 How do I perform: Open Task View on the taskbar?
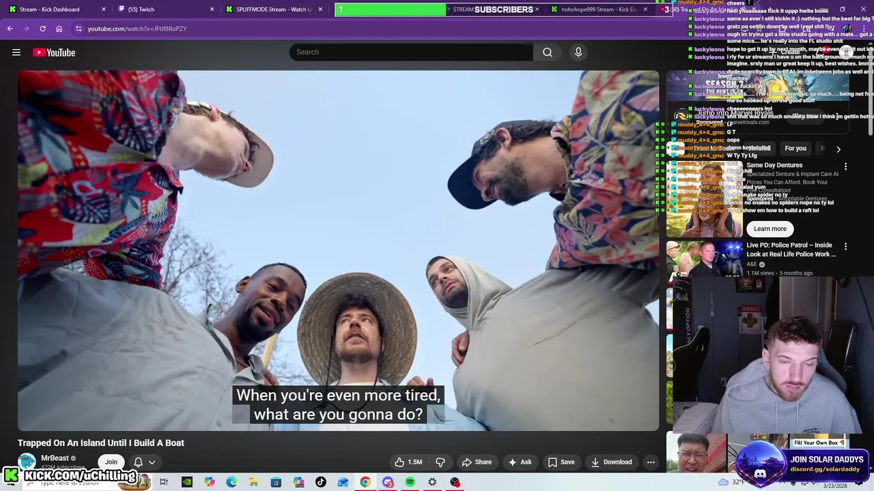click(164, 482)
